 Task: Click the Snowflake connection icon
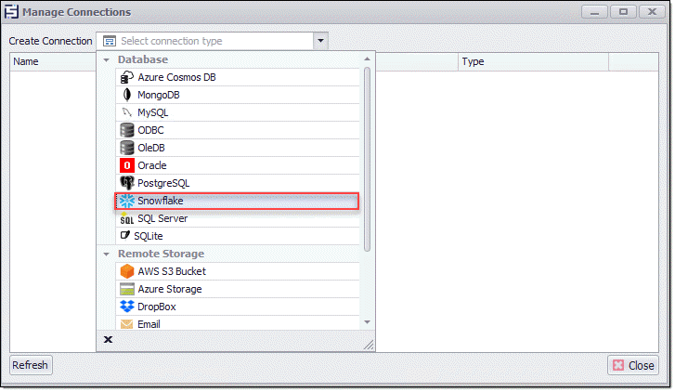point(127,201)
